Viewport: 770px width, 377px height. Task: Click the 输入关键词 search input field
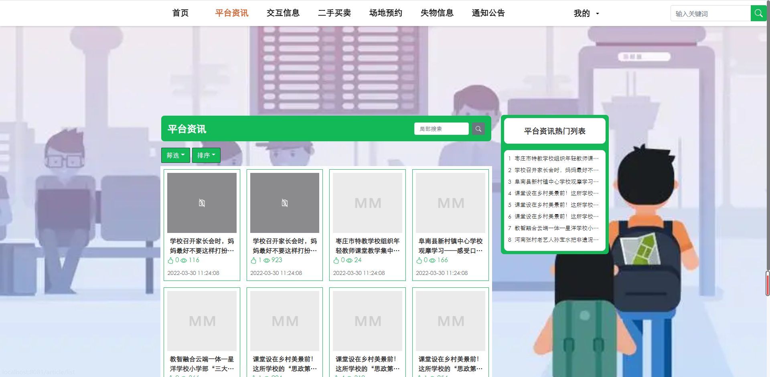point(710,13)
